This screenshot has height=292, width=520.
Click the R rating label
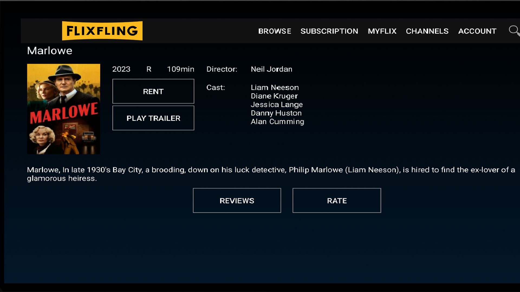pyautogui.click(x=148, y=69)
